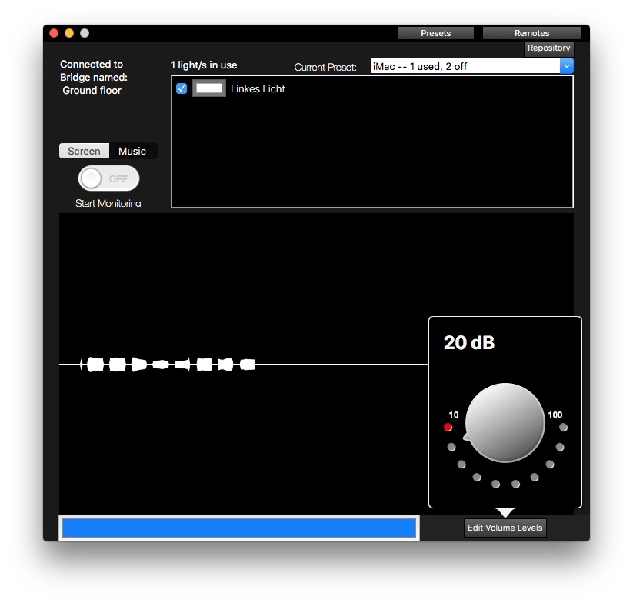Viewport: 633px width, 603px height.
Task: Click the Ground floor bridge name text
Action: point(92,91)
